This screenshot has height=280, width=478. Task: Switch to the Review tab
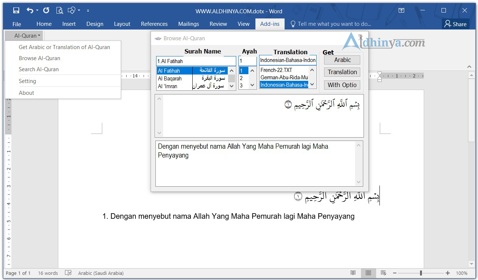(218, 24)
